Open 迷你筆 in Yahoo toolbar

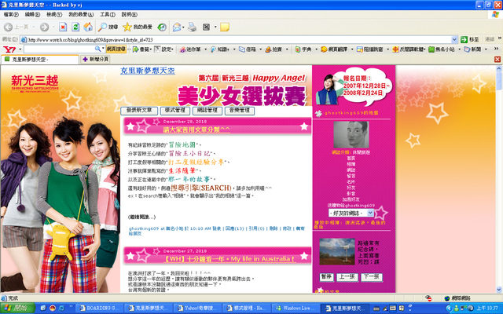(x=190, y=49)
